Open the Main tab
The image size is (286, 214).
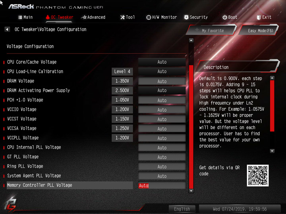(25, 17)
